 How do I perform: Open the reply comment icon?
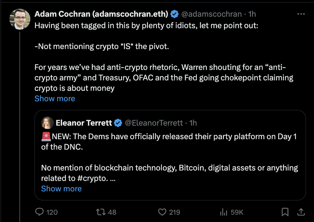click(x=39, y=212)
